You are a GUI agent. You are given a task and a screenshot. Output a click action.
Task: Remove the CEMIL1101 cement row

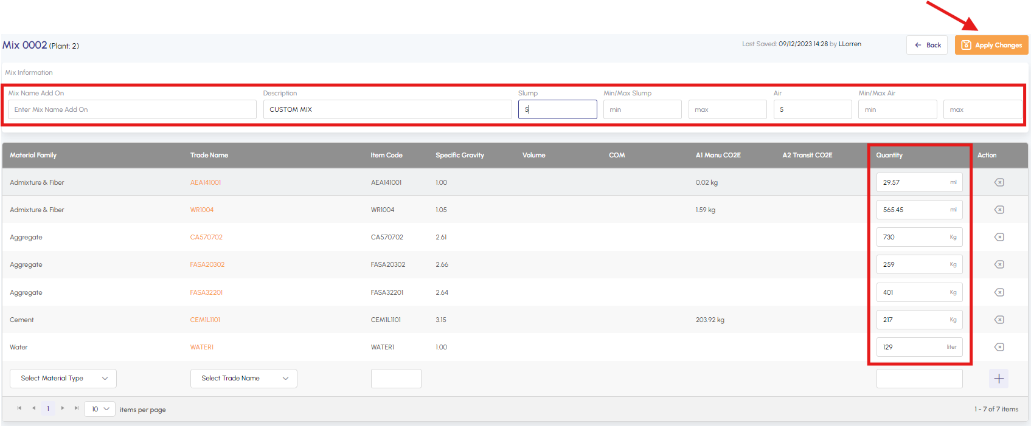coord(999,320)
